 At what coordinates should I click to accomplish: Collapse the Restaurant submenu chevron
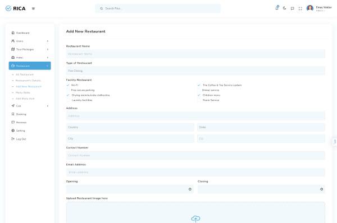point(47,66)
